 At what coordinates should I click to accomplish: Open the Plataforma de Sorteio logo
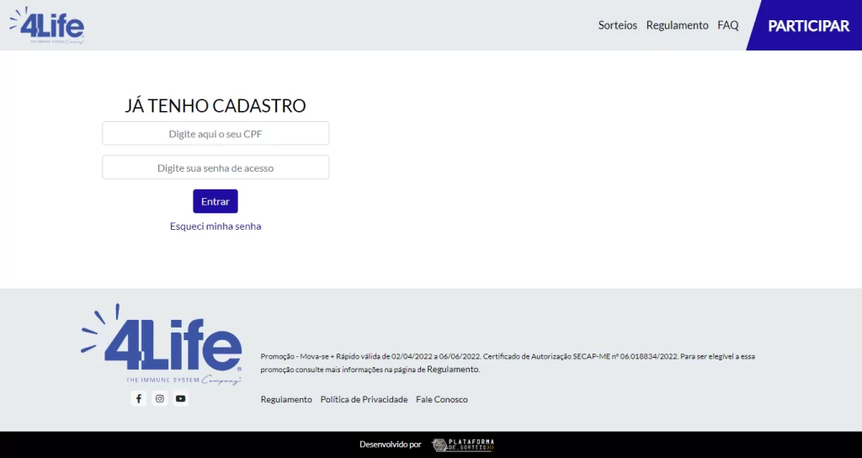point(463,445)
